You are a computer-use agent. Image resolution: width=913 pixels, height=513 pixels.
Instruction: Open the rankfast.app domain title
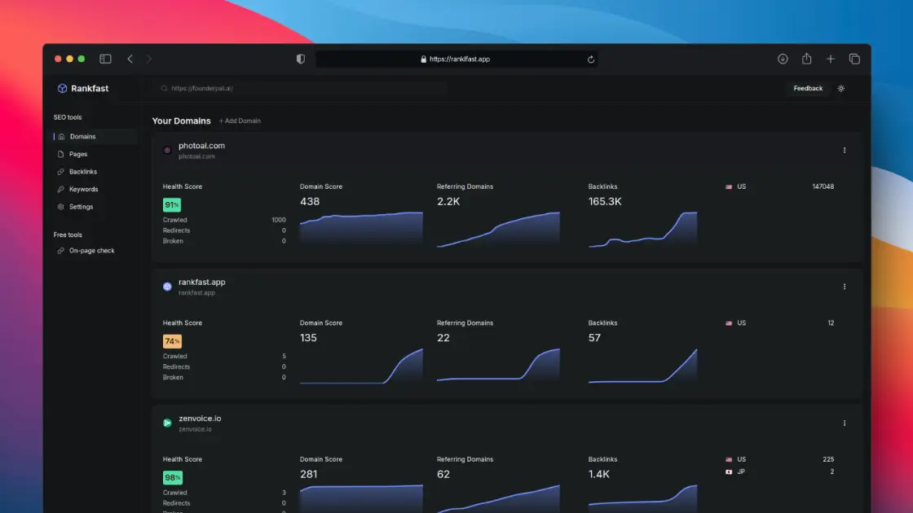point(201,282)
